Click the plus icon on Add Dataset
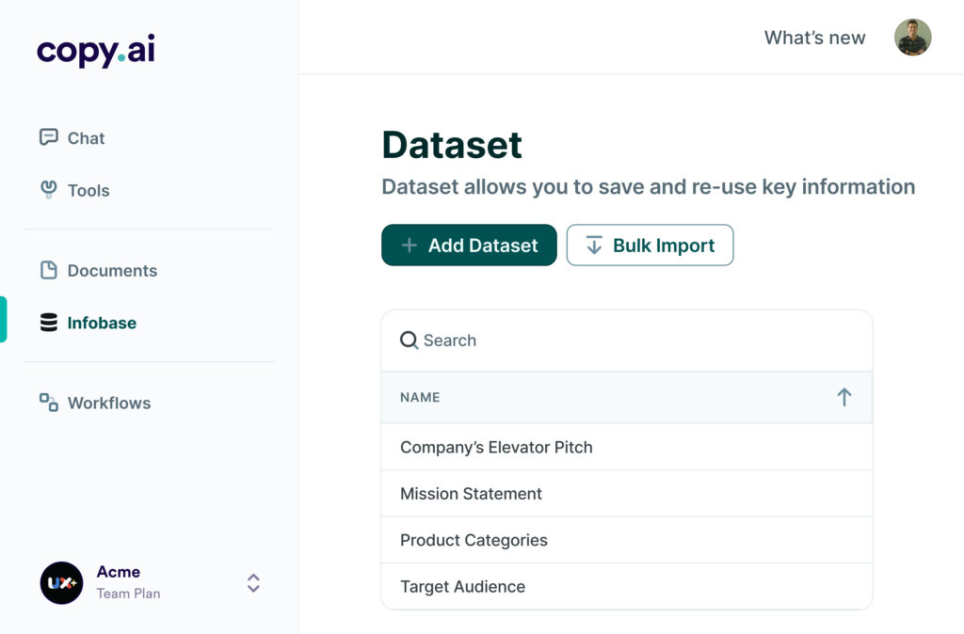The image size is (964, 634). [409, 245]
